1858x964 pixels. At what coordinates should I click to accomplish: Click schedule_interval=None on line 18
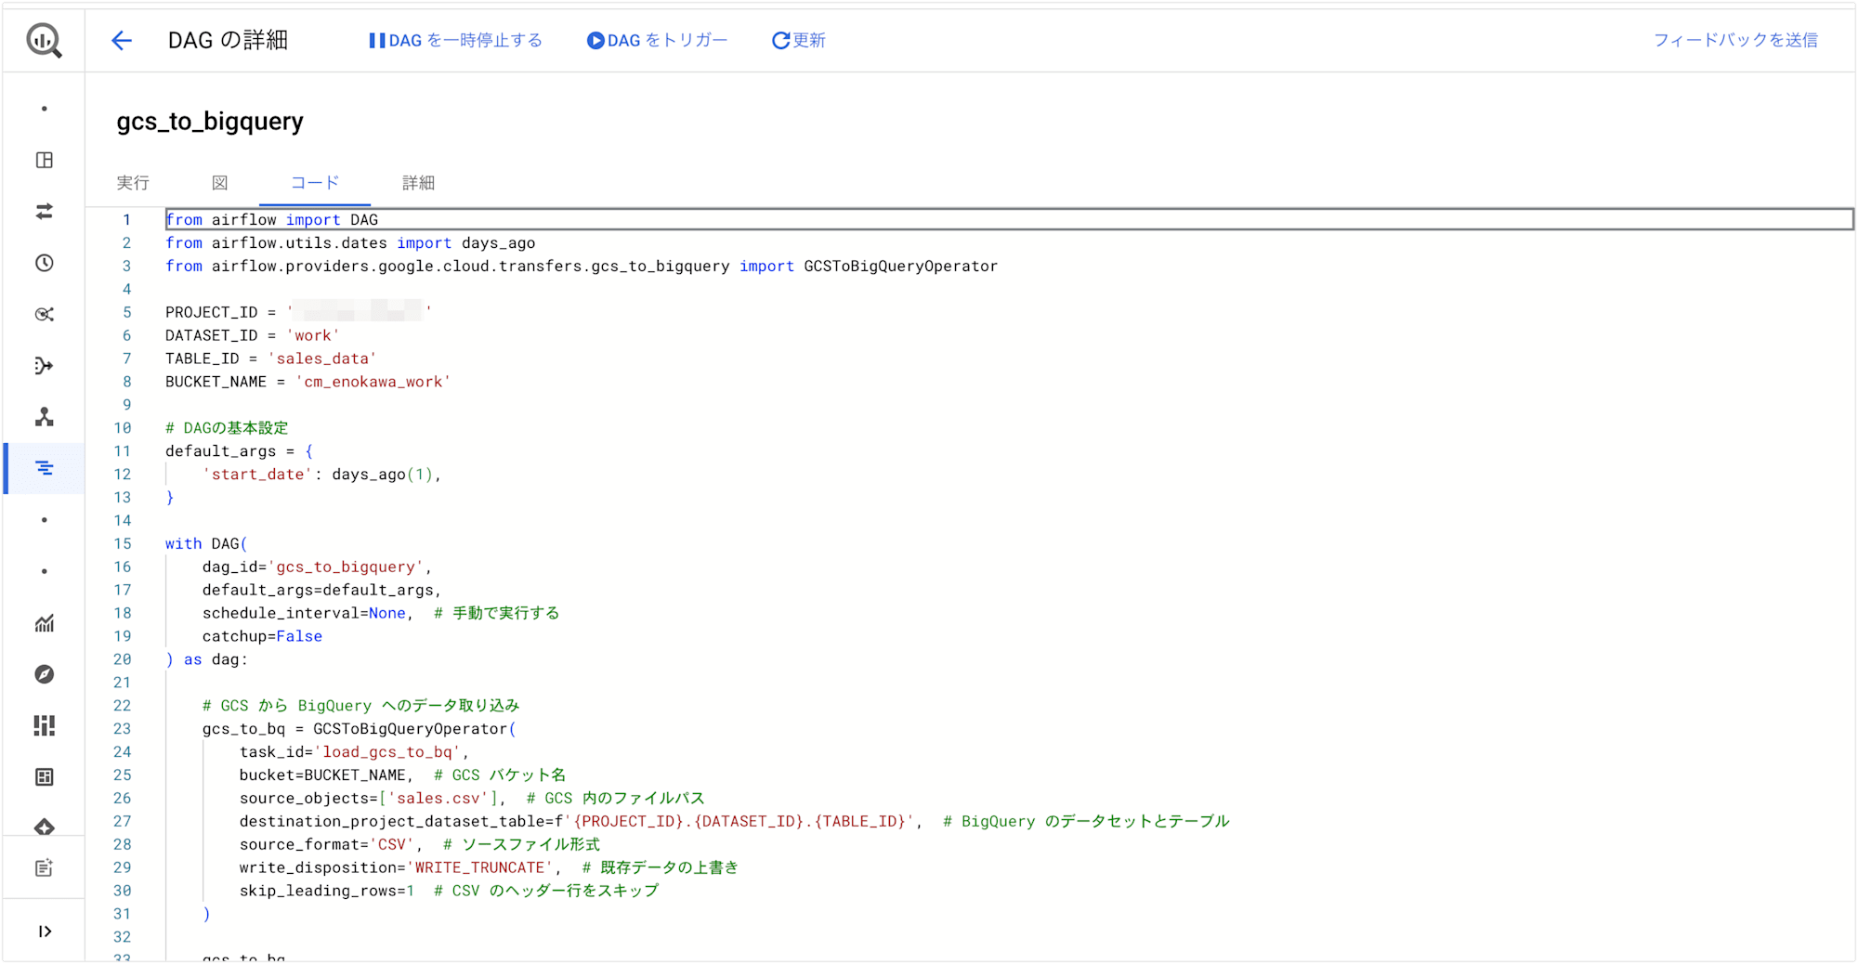click(305, 614)
